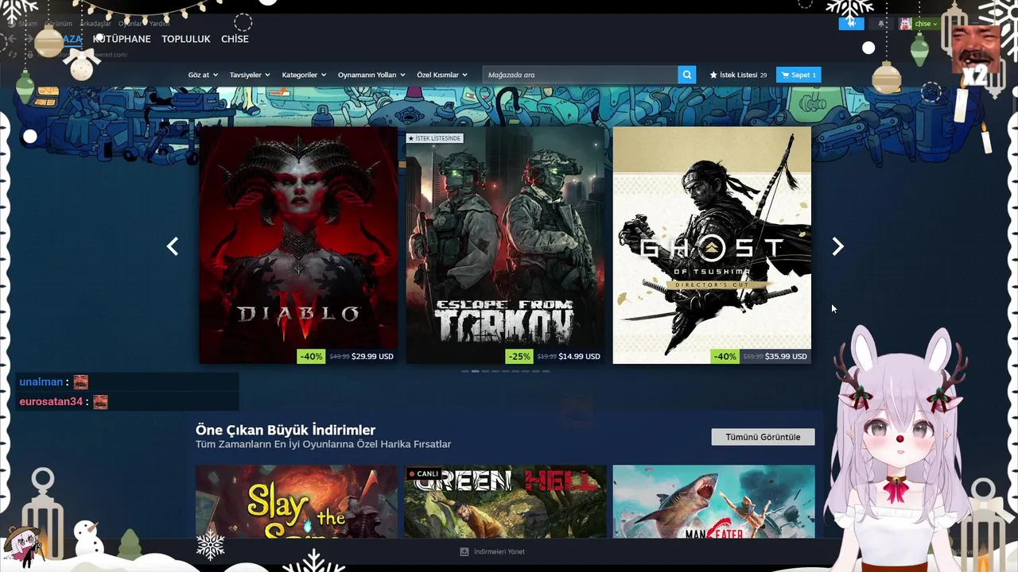Image resolution: width=1018 pixels, height=572 pixels.
Task: Expand the Oynamanın Yolları dropdown
Action: click(x=371, y=75)
